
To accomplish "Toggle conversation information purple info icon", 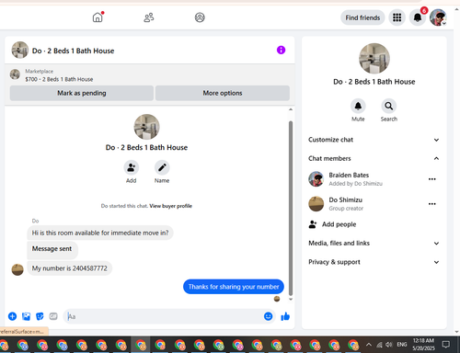I will pyautogui.click(x=281, y=50).
